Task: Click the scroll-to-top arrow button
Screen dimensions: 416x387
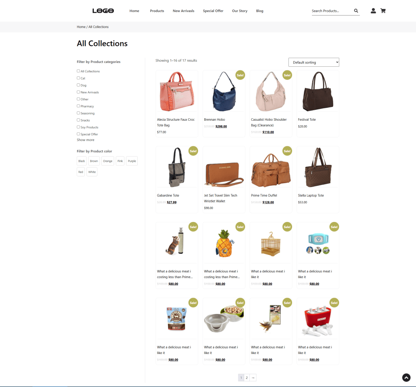Action: click(406, 378)
